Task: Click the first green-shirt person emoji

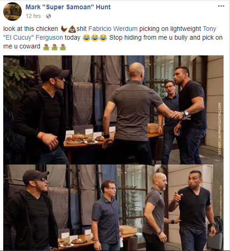Action: [46, 47]
